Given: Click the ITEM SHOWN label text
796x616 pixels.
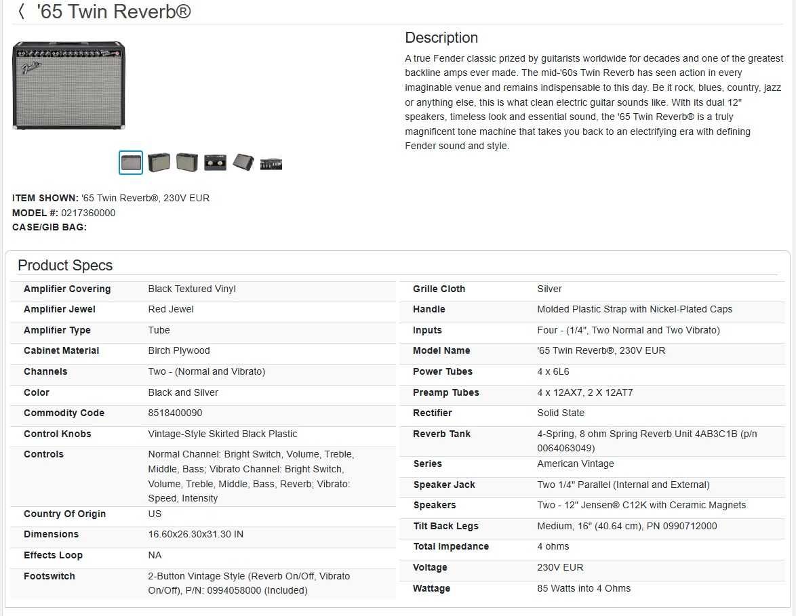Looking at the screenshot, I should 45,198.
